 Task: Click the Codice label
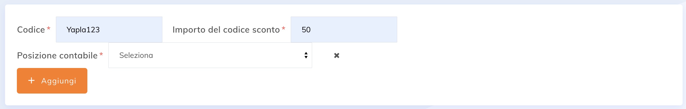click(x=31, y=30)
